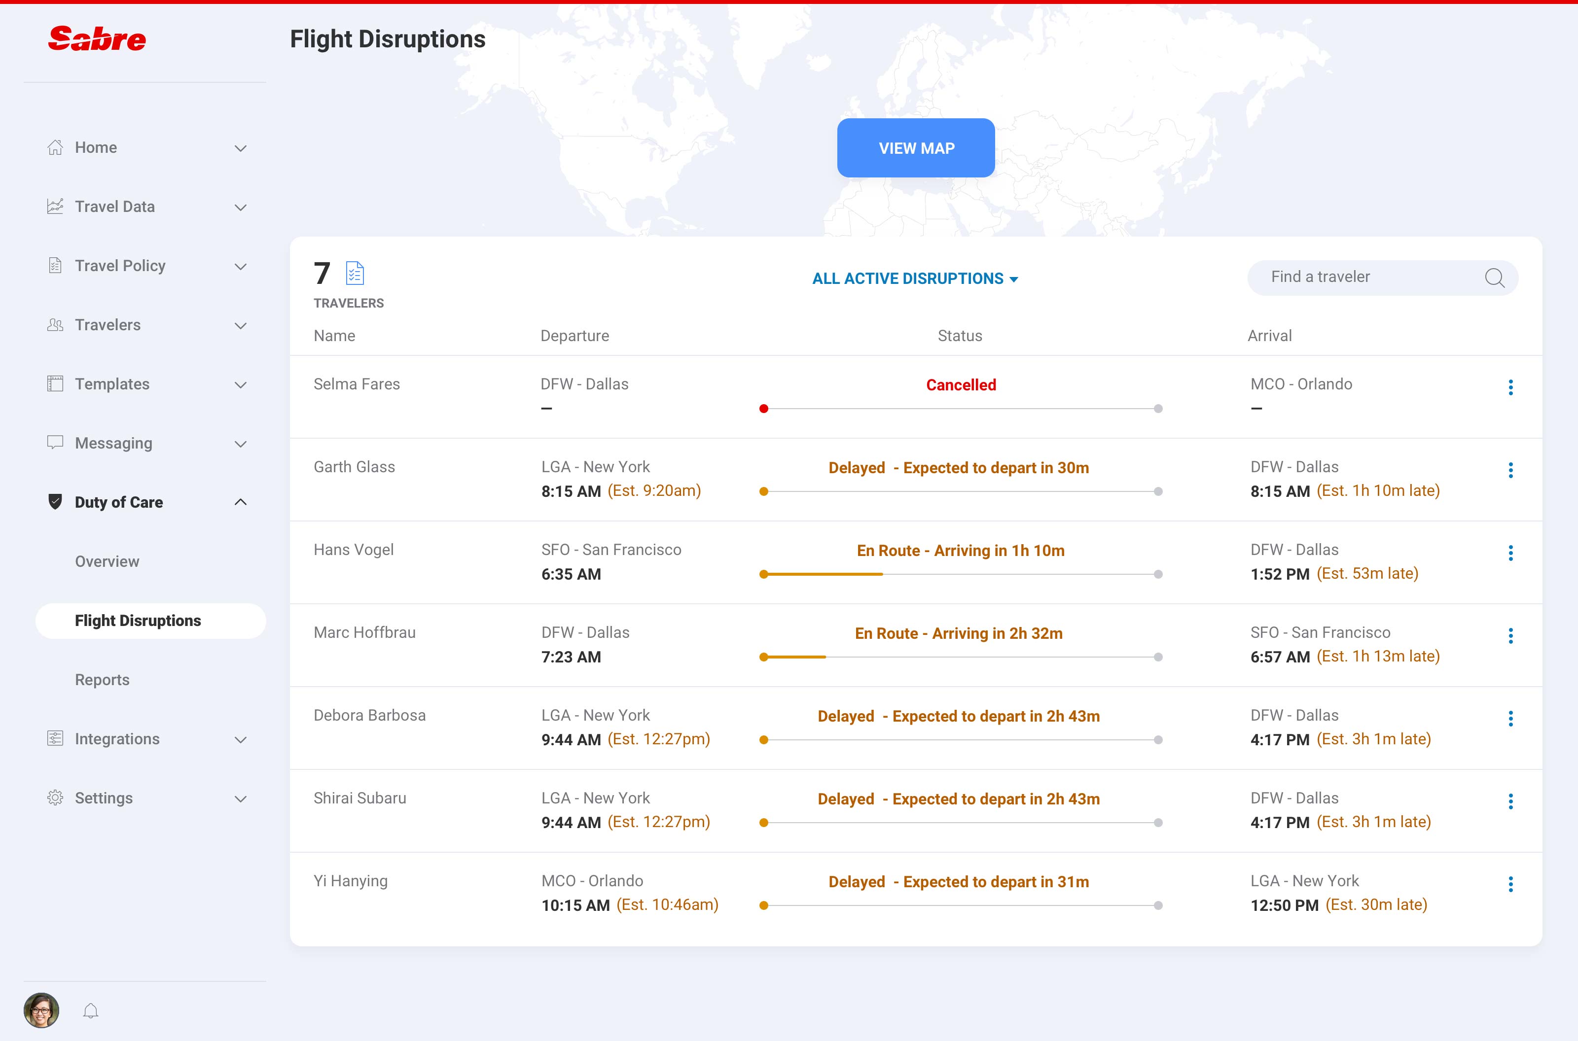Screen dimensions: 1578x1041
Task: Click the View Map button
Action: click(916, 148)
